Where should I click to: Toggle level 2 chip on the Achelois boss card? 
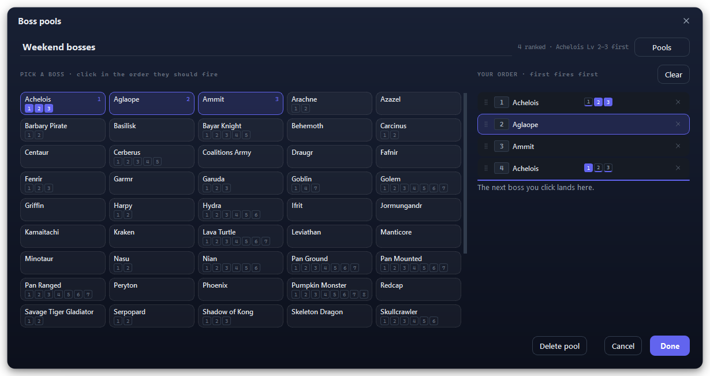(39, 108)
